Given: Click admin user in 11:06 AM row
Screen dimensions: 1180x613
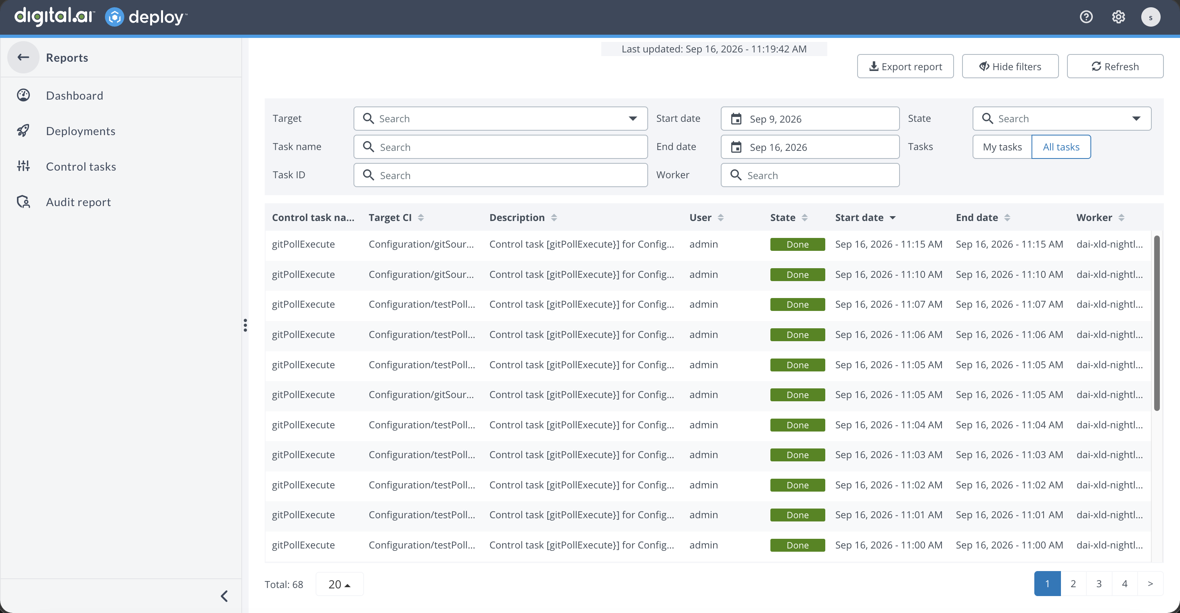Looking at the screenshot, I should click(704, 335).
